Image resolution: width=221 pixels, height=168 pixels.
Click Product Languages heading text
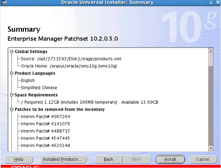click(35, 73)
